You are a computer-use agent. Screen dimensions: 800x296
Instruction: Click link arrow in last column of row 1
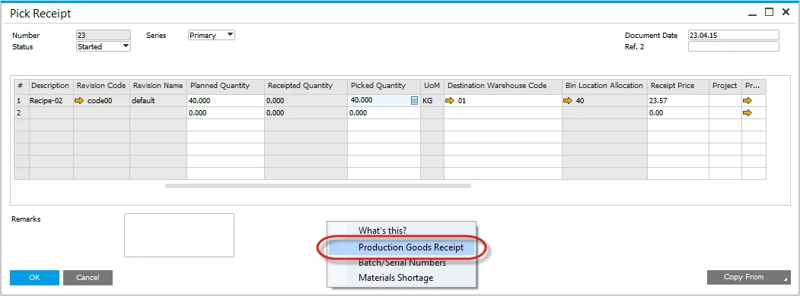click(747, 101)
